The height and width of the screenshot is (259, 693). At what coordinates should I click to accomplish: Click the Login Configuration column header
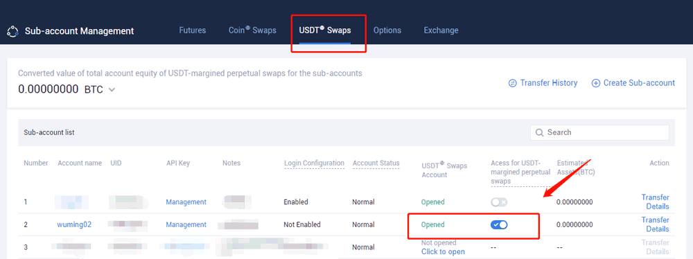click(x=314, y=163)
